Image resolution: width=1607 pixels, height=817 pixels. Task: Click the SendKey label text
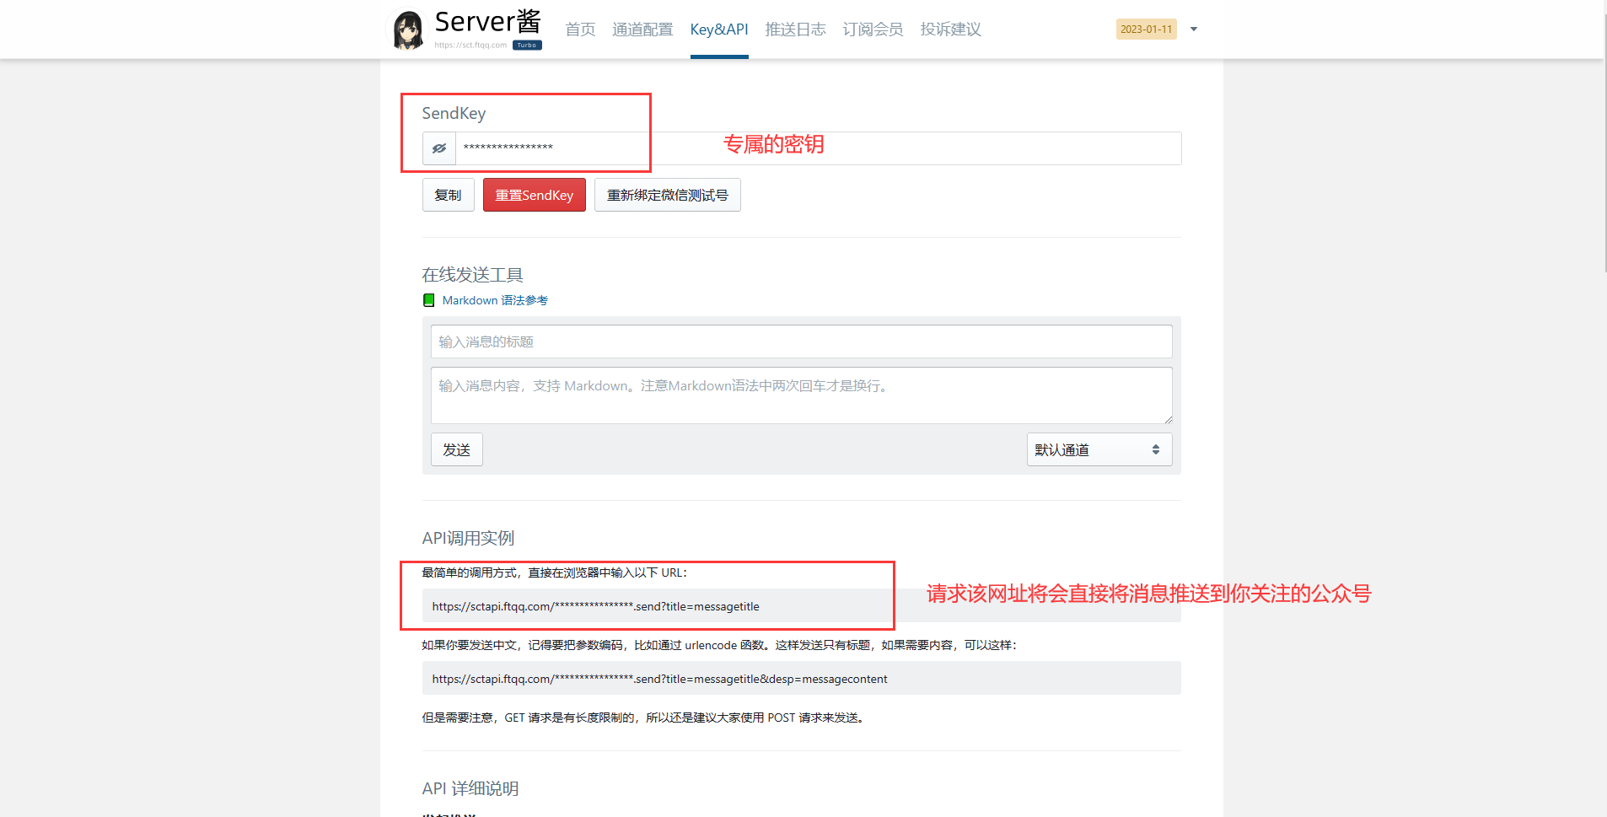click(454, 113)
